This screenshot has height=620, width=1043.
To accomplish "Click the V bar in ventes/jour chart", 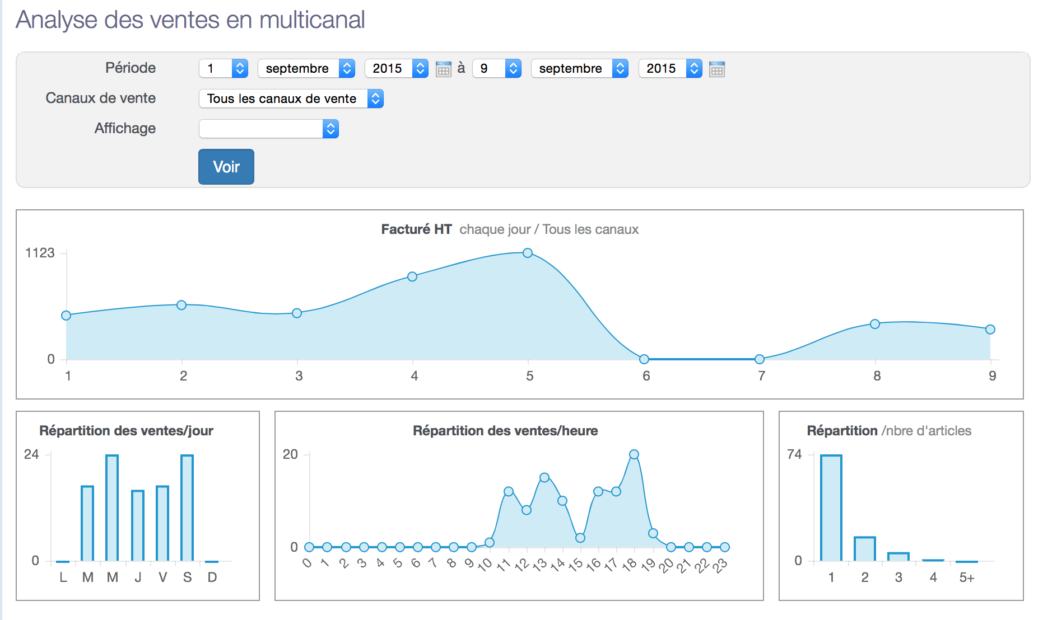I will (162, 523).
